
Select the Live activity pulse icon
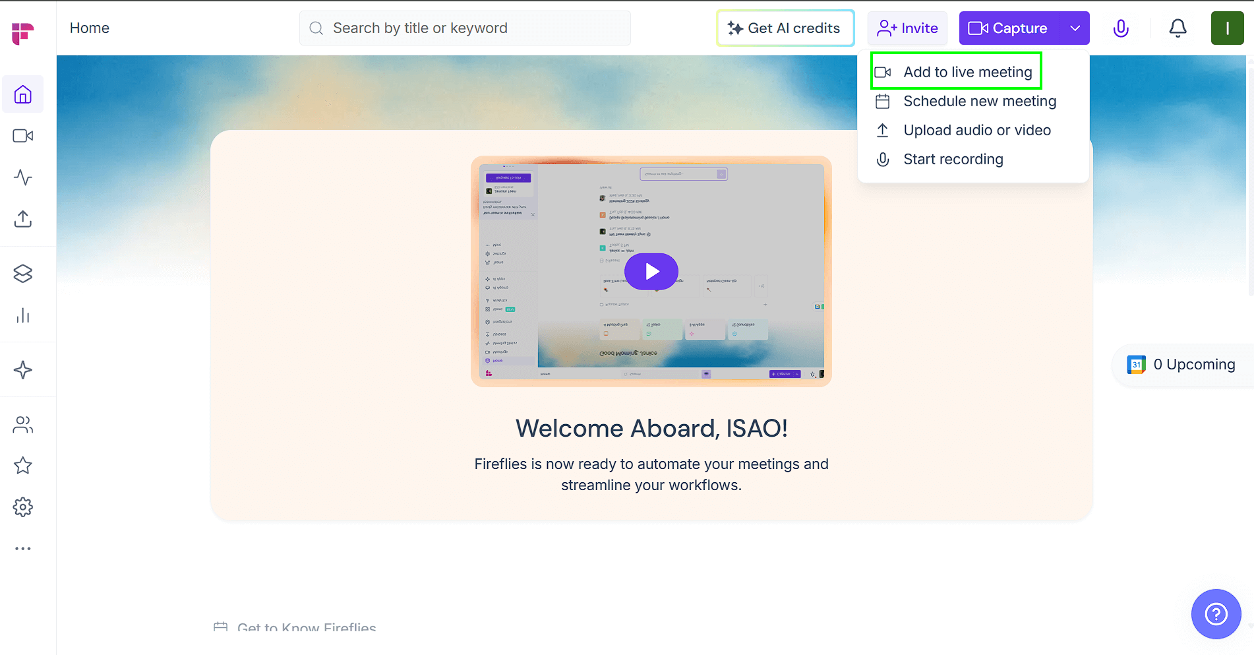pos(22,177)
